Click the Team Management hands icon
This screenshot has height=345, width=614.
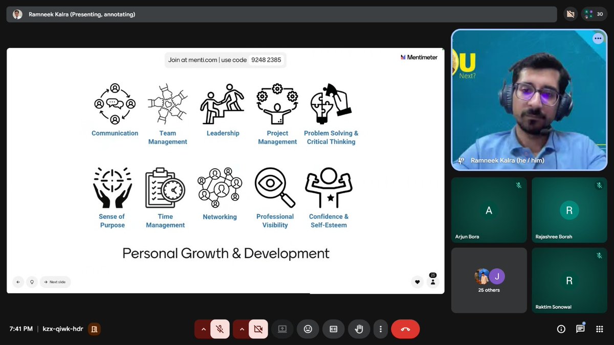168,104
